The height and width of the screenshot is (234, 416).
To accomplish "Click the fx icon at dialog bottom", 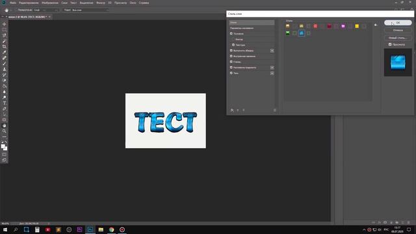I will 232,110.
